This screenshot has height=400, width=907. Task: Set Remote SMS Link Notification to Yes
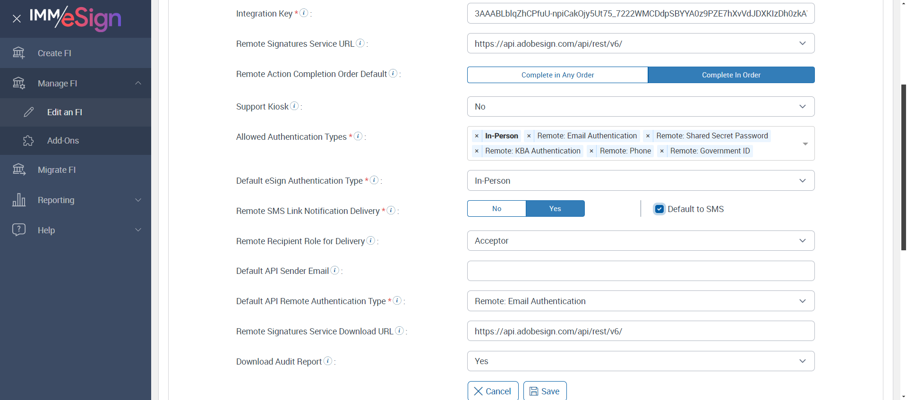click(555, 208)
